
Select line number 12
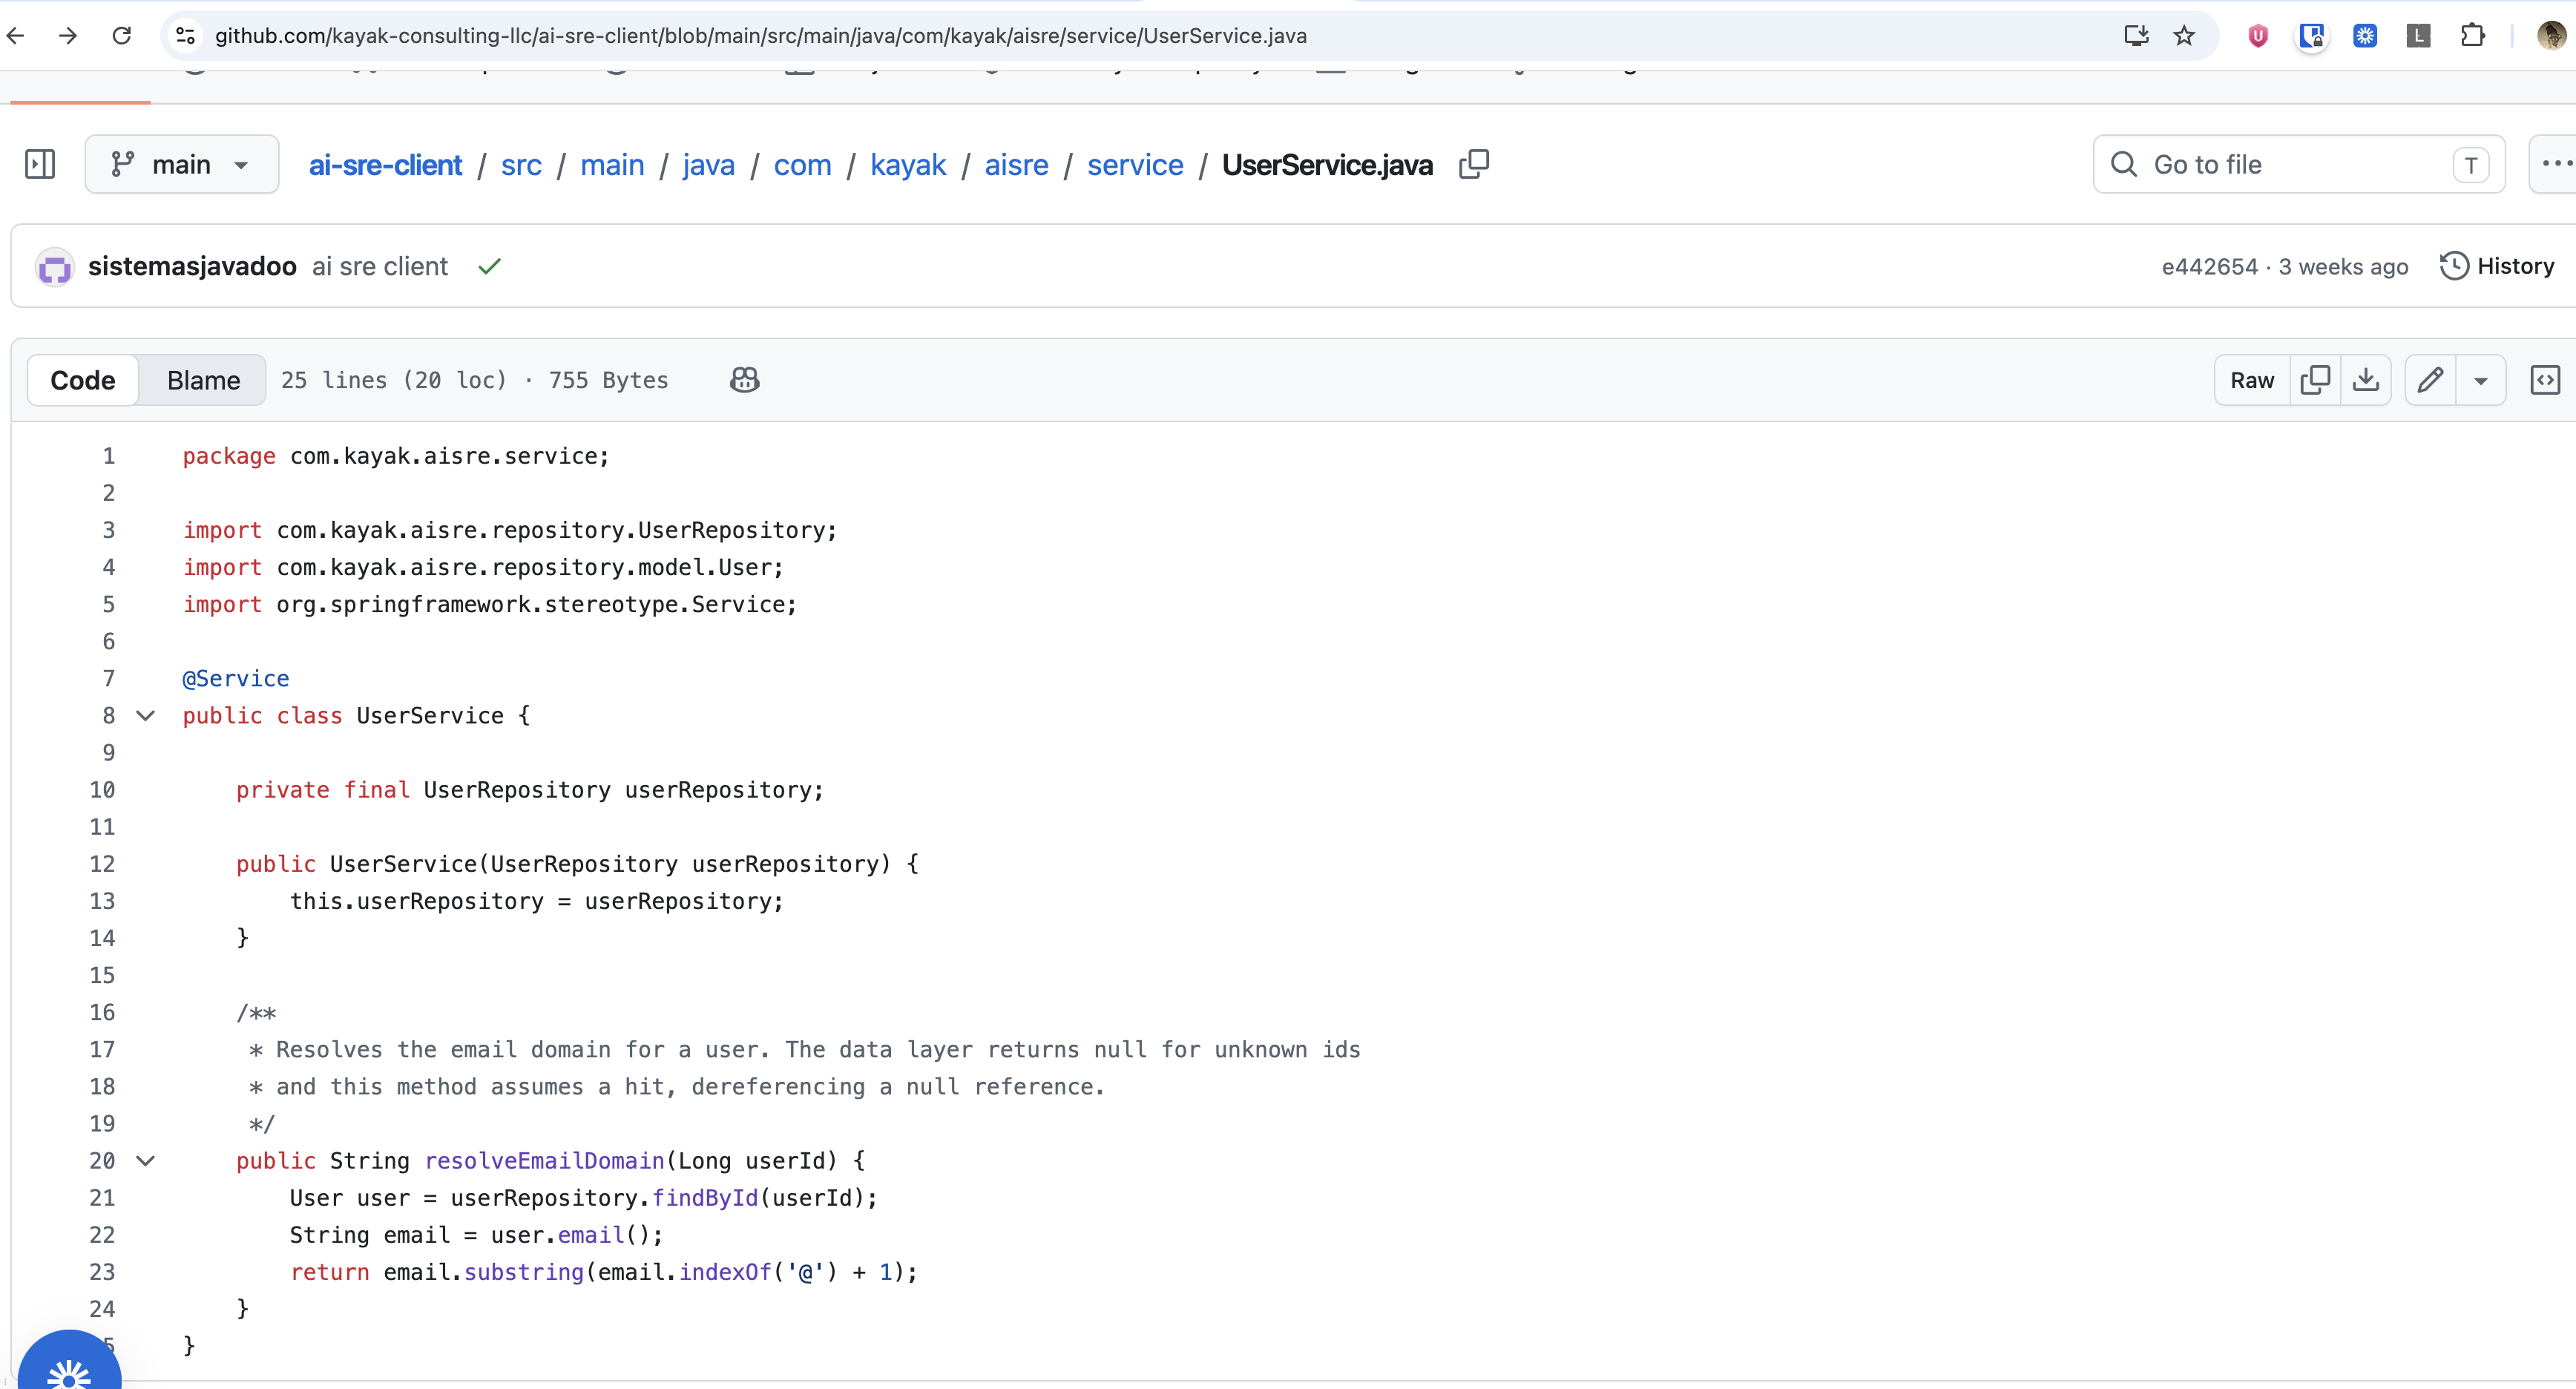click(x=102, y=864)
